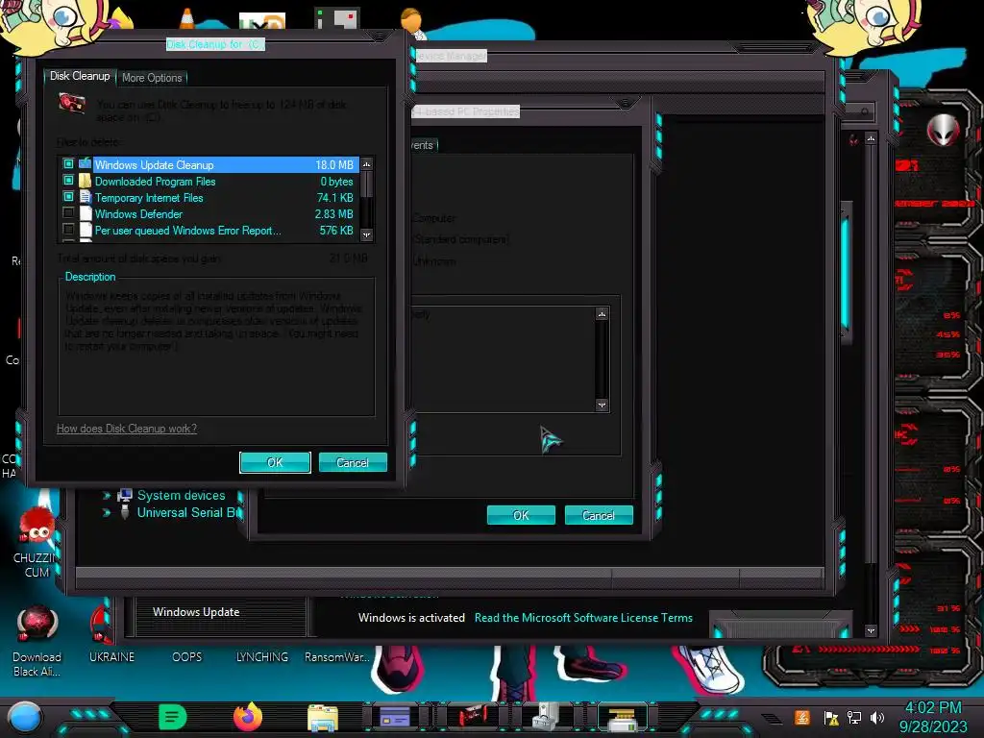This screenshot has height=738, width=984.
Task: Expand the System devices node
Action: (106, 496)
